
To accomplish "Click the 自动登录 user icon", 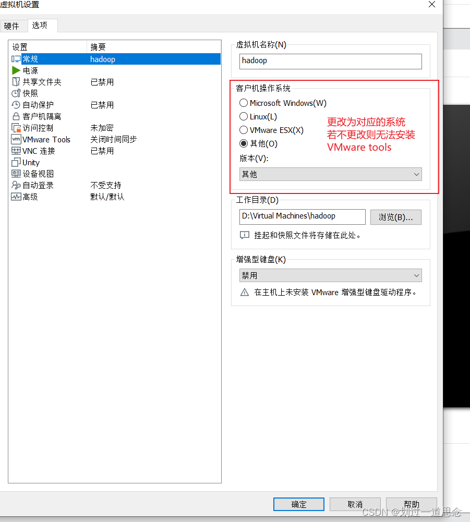I will [16, 185].
